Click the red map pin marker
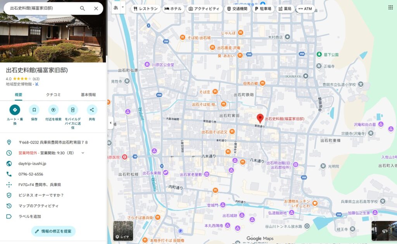Screen dimensions: 397x244 pos(261,118)
